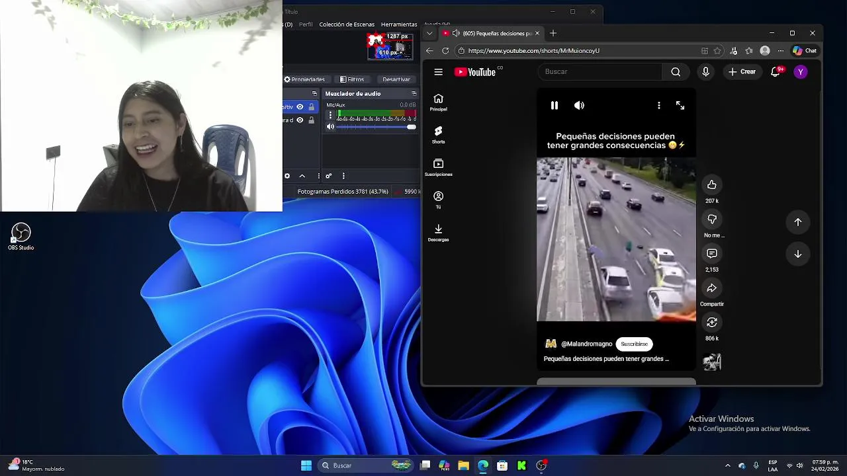847x476 pixels.
Task: Mute Mic/Aux in OBS audio mixer
Action: point(331,127)
